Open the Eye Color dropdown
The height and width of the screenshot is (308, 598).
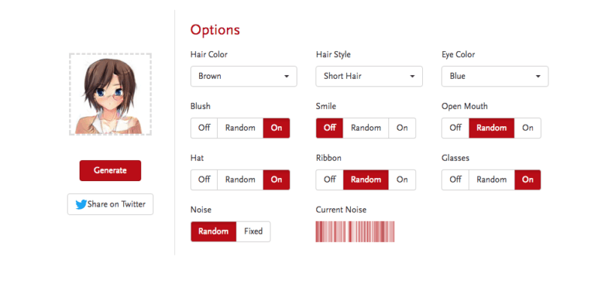pos(494,77)
